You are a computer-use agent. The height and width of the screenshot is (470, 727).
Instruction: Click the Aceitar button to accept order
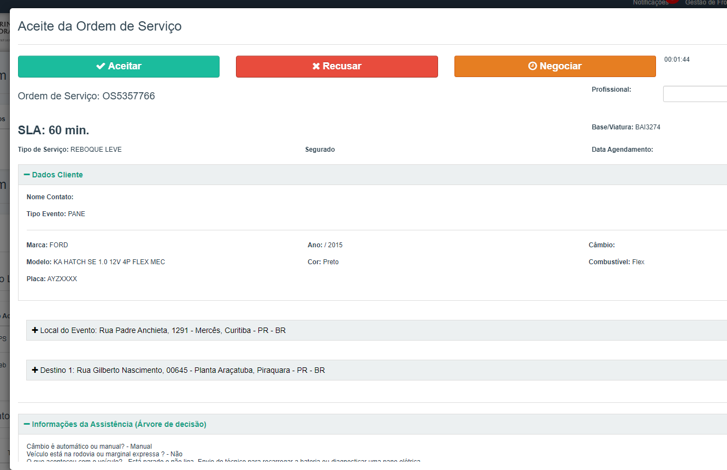click(x=119, y=67)
